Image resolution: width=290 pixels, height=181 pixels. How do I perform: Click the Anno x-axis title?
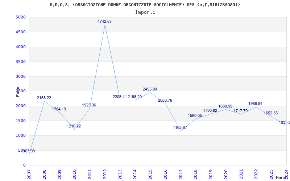click(x=281, y=177)
